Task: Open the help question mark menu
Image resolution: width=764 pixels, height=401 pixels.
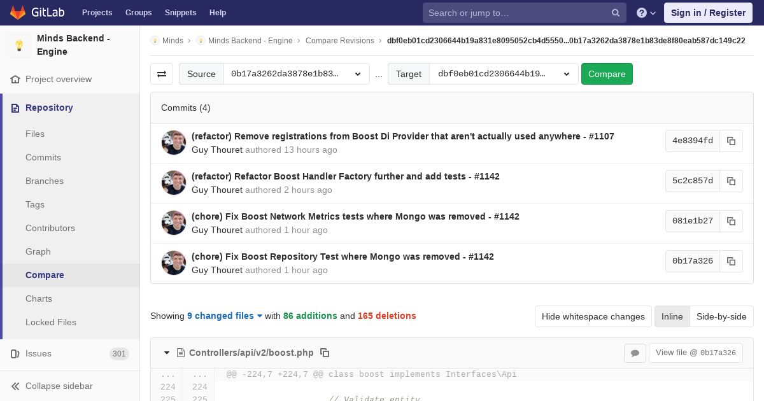Action: (646, 13)
